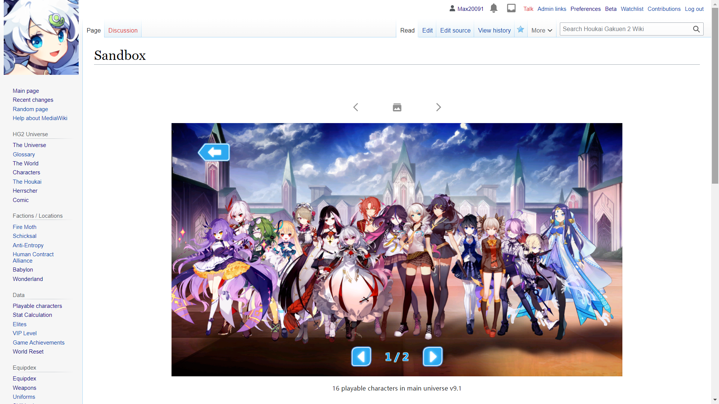Open the gallery image icon above slideshow
Image resolution: width=719 pixels, height=404 pixels.
click(397, 108)
